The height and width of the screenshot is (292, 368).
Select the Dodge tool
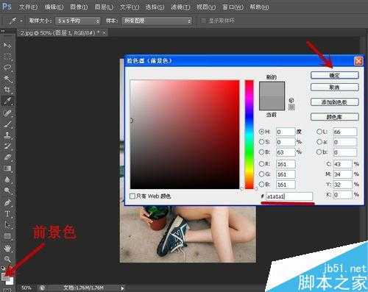point(7,190)
